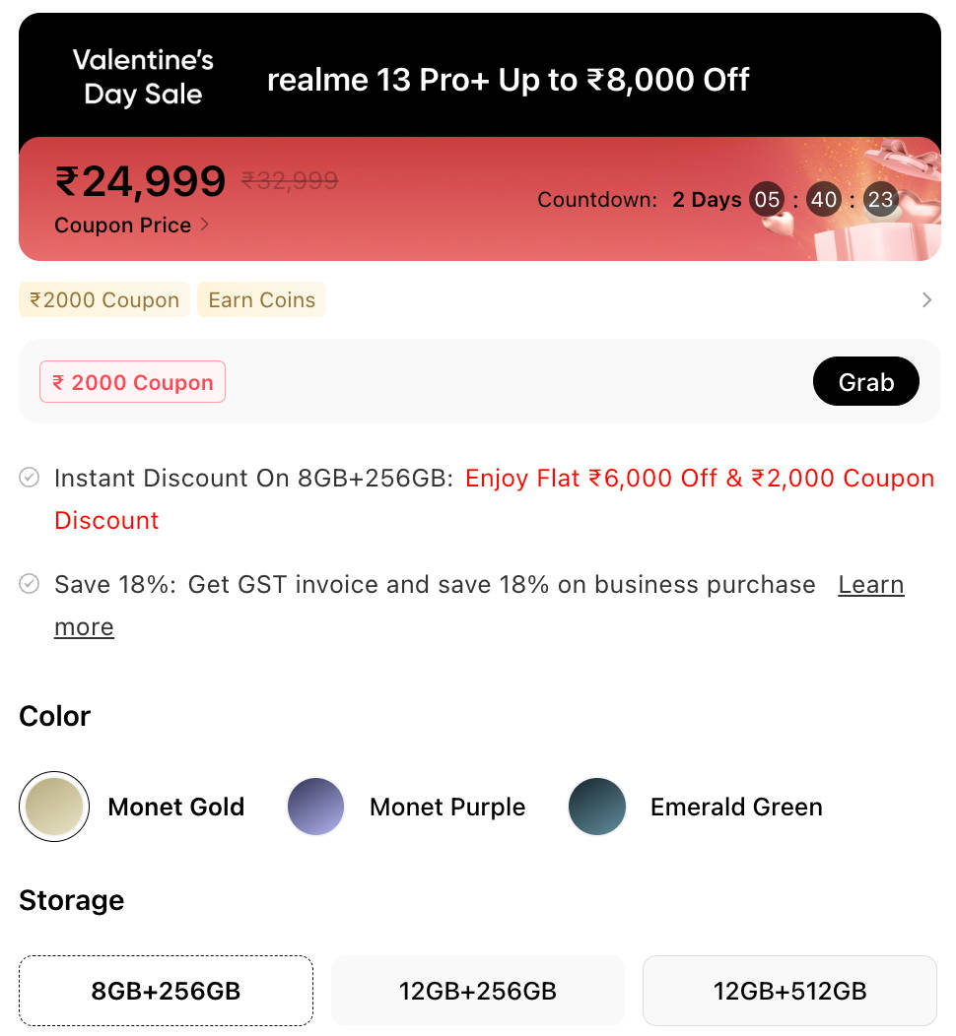Select 12GB+512GB storage variant

(x=789, y=991)
